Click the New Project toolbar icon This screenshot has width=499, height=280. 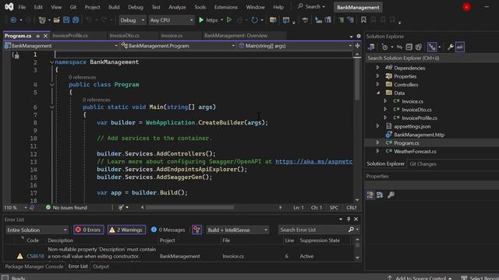pos(42,20)
